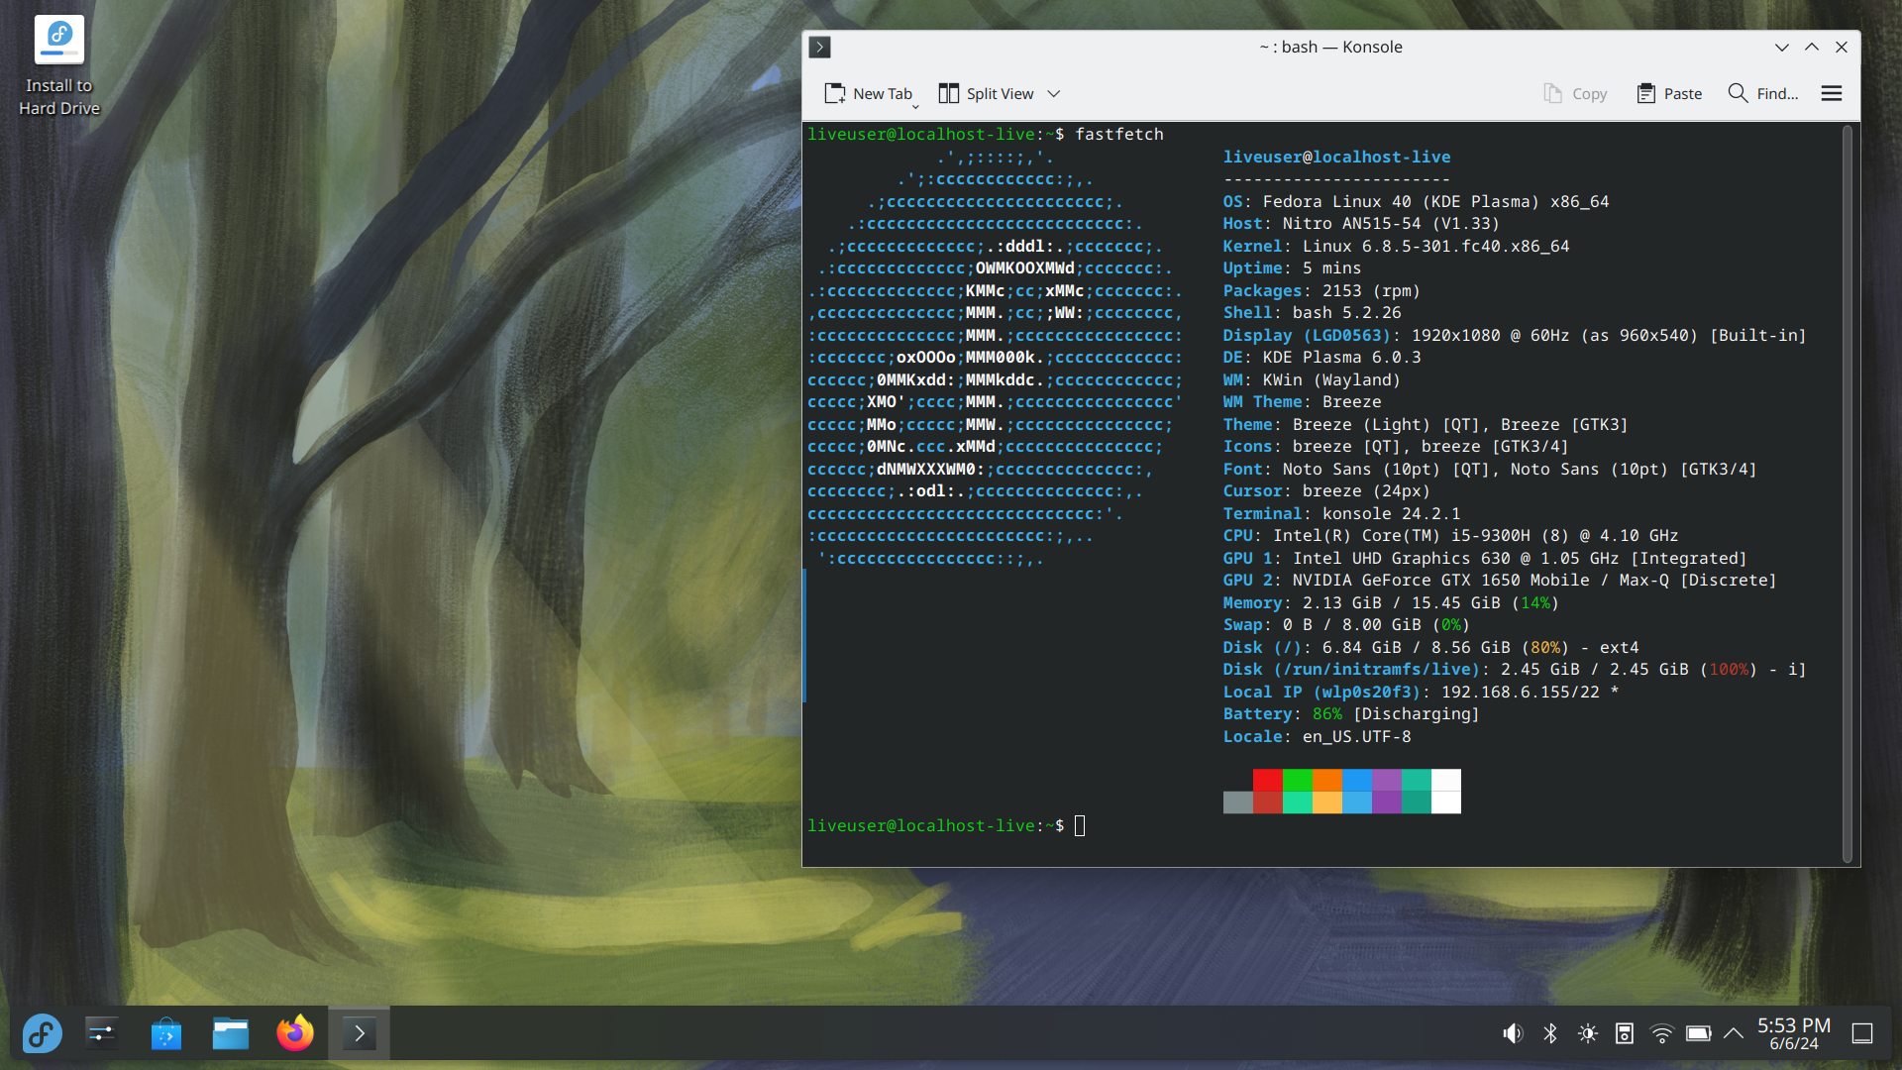The width and height of the screenshot is (1902, 1070).
Task: Click the 'Battery: 86% [Discharging]' line
Action: tap(1351, 714)
